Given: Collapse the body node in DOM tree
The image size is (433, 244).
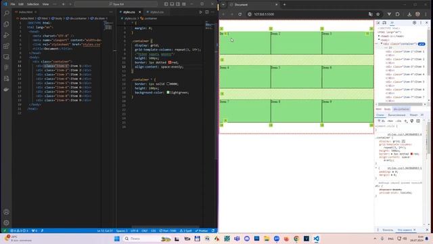Looking at the screenshot, I should coord(379,40).
